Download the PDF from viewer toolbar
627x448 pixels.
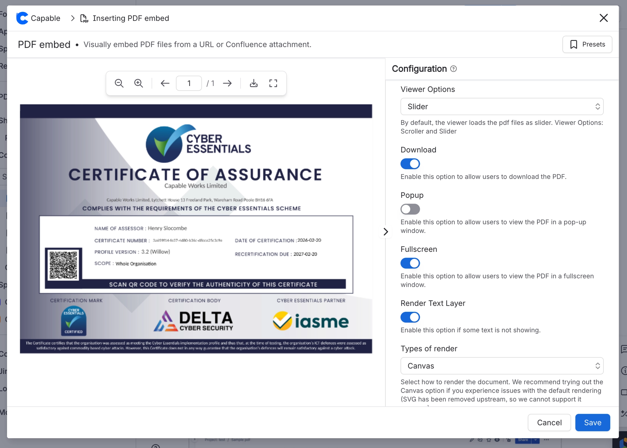(254, 83)
